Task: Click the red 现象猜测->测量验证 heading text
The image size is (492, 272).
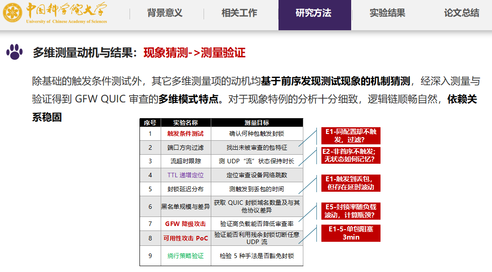Action: tap(194, 53)
